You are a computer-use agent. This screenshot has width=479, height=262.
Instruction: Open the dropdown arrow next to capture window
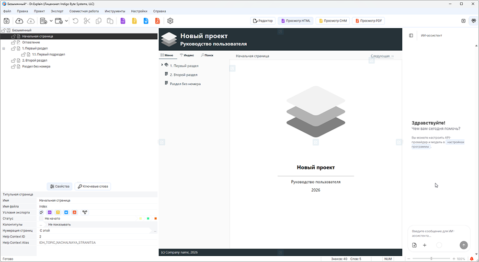click(66, 21)
